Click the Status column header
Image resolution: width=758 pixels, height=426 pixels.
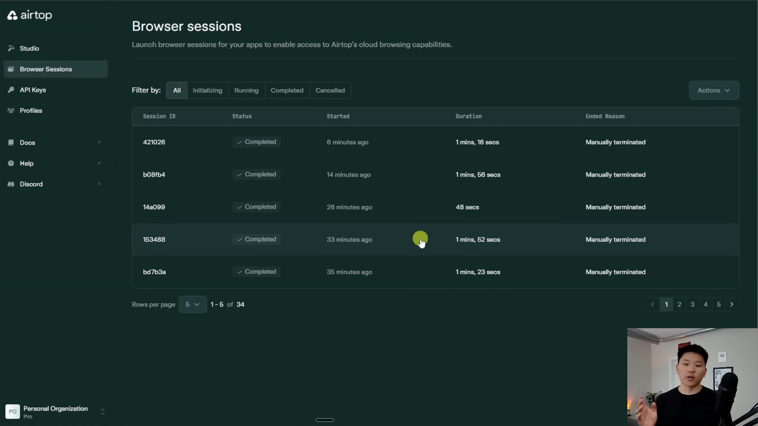pos(242,116)
